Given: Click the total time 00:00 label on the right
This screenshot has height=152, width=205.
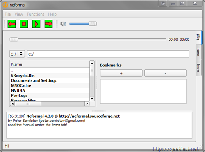Looking at the screenshot, I should point(184,40).
